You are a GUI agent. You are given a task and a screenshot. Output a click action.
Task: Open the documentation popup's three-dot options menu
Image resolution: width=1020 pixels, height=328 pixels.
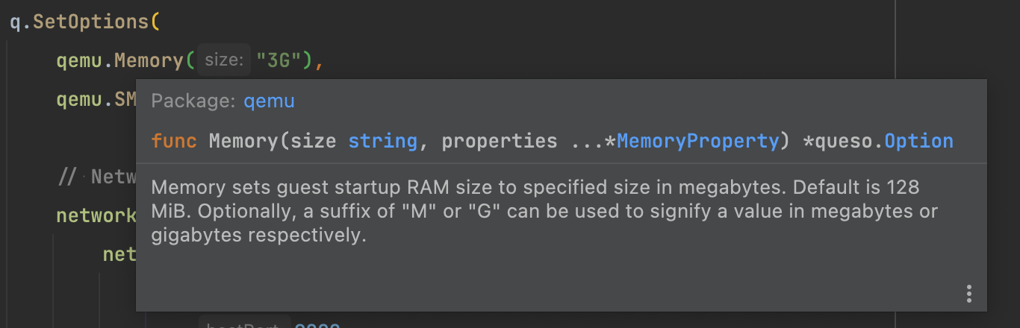[968, 294]
